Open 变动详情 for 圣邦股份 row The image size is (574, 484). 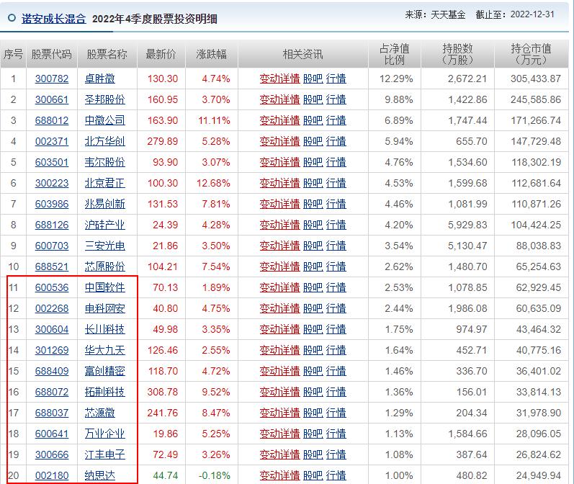point(279,99)
